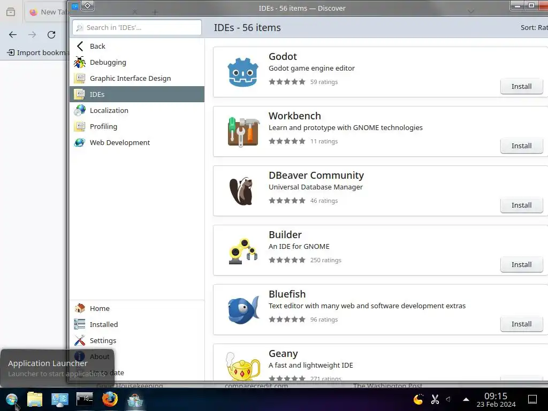Install Workbench
Viewport: 548px width, 411px height.
pyautogui.click(x=521, y=146)
